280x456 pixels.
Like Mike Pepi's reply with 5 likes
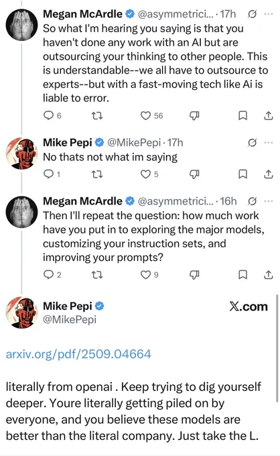click(x=145, y=174)
